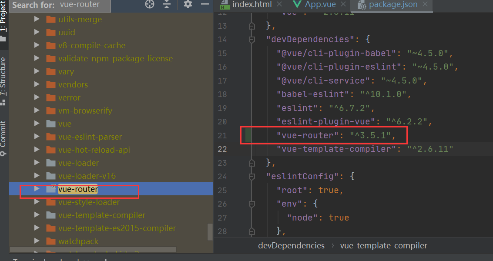
Task: Click the "vue-template-compiler" key on line 22
Action: [336, 149]
